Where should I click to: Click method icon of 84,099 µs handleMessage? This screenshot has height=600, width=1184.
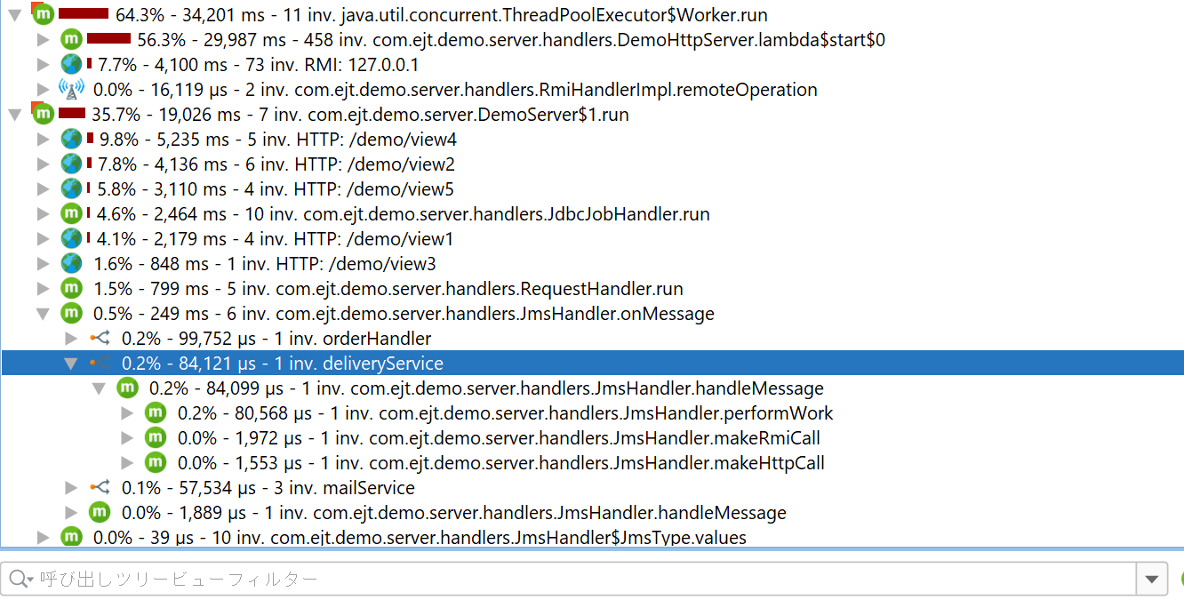[128, 388]
